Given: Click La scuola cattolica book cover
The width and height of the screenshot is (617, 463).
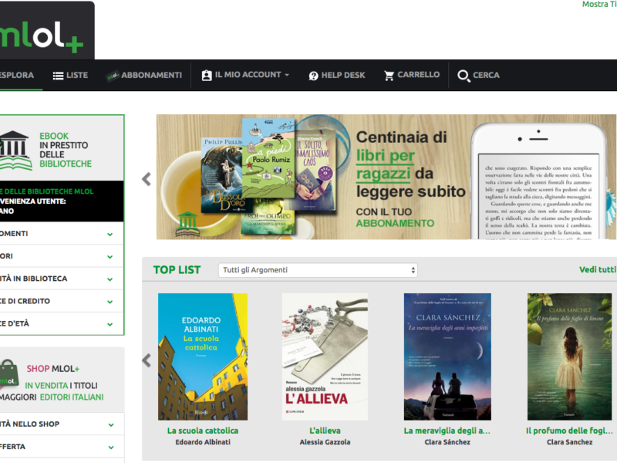Looking at the screenshot, I should [x=203, y=357].
